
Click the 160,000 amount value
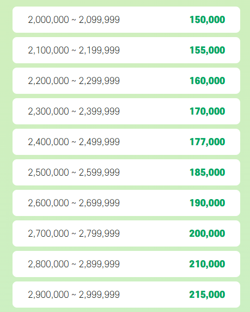click(208, 81)
